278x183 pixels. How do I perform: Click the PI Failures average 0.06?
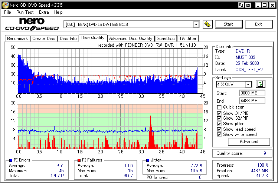point(129,166)
